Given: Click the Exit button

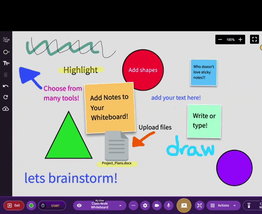Looking at the screenshot, I should pyautogui.click(x=14, y=206).
